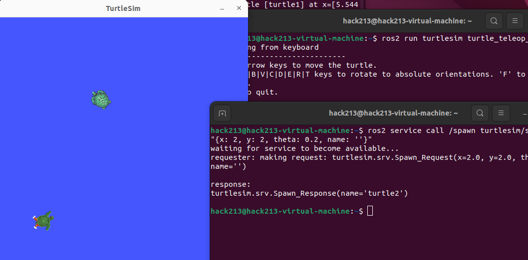The image size is (528, 260).
Task: Open search in the front terminal window
Action: [x=480, y=113]
